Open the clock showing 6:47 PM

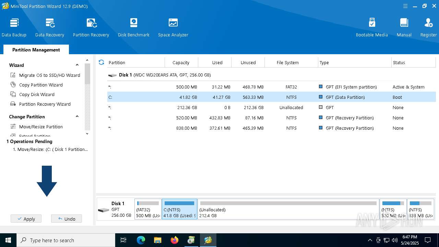pyautogui.click(x=410, y=240)
